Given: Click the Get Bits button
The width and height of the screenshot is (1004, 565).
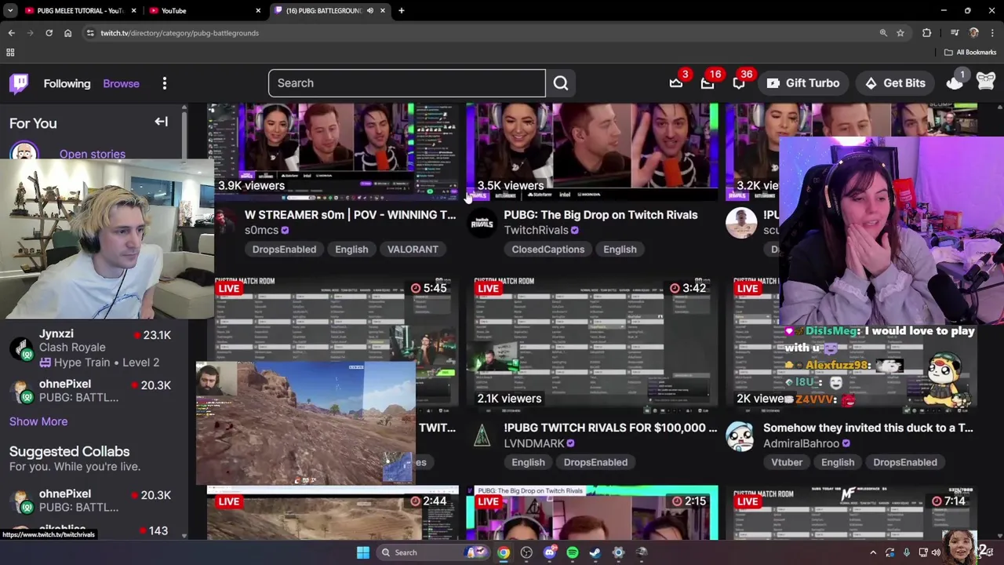Looking at the screenshot, I should point(896,83).
